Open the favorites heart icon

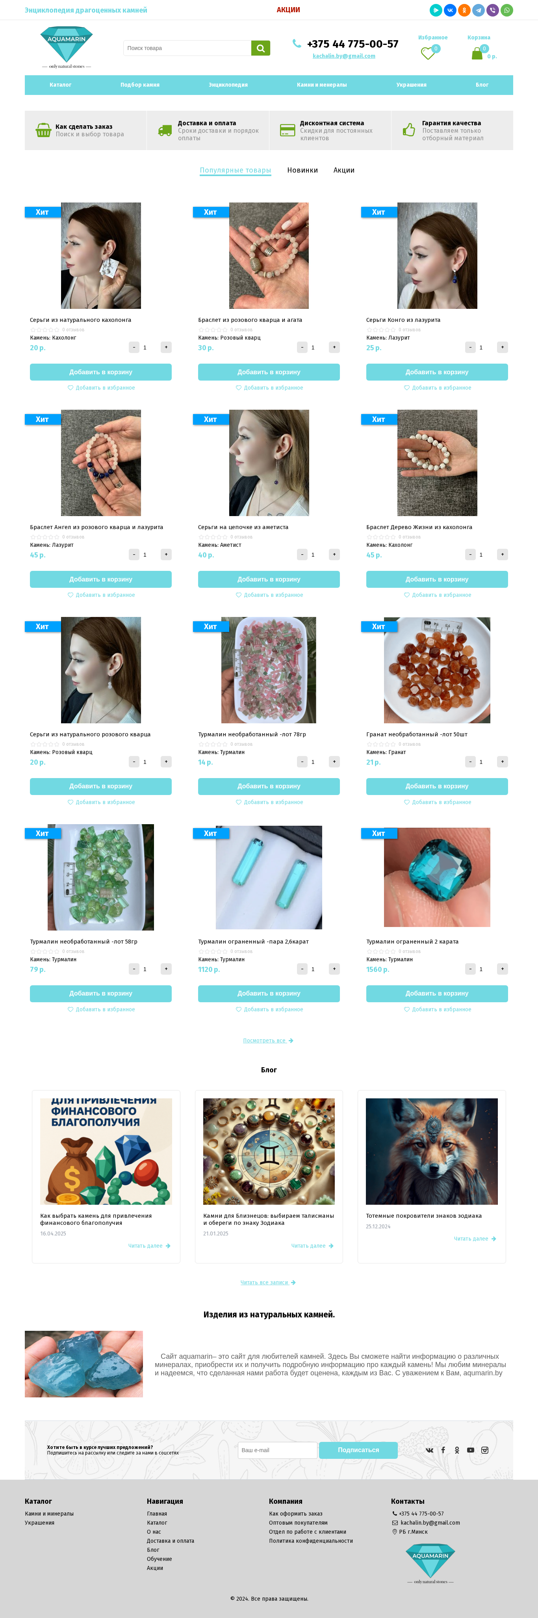coord(428,54)
